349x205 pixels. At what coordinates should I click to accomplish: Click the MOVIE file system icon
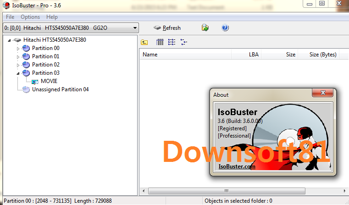point(35,82)
